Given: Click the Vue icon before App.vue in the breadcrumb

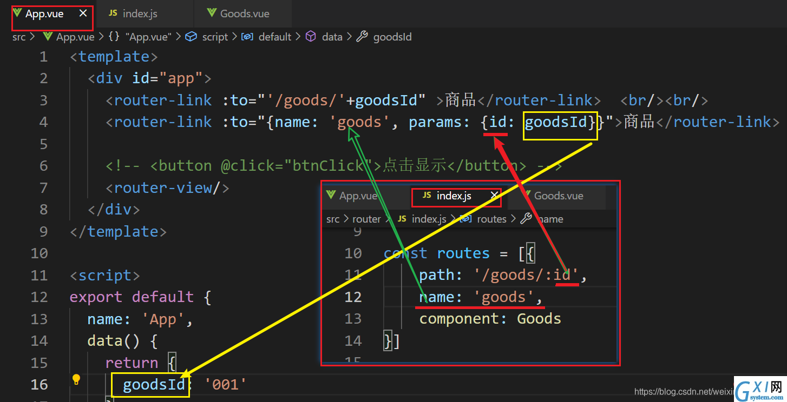Looking at the screenshot, I should [x=48, y=37].
